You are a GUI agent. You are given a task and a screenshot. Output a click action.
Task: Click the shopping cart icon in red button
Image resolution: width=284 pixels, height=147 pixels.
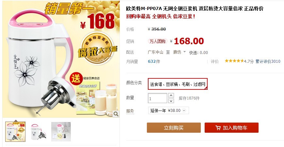[218, 128]
